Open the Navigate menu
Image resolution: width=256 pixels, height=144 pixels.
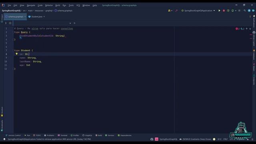point(31,5)
